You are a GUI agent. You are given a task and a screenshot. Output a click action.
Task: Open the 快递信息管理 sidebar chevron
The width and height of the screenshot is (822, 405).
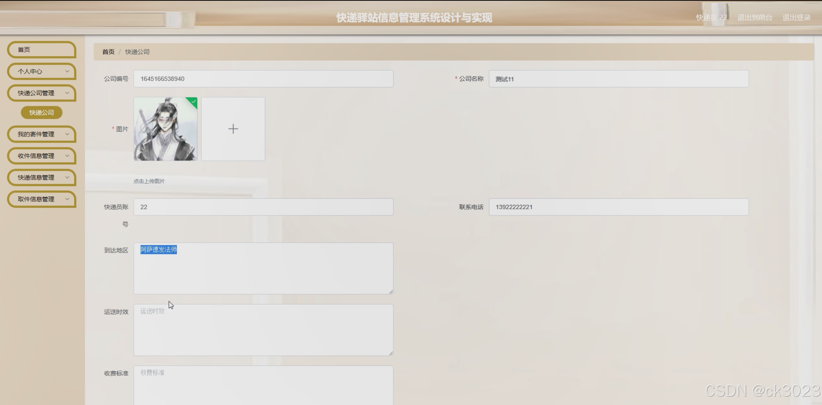(67, 178)
